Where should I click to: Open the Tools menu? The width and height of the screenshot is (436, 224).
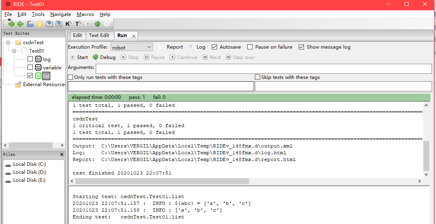tap(38, 14)
